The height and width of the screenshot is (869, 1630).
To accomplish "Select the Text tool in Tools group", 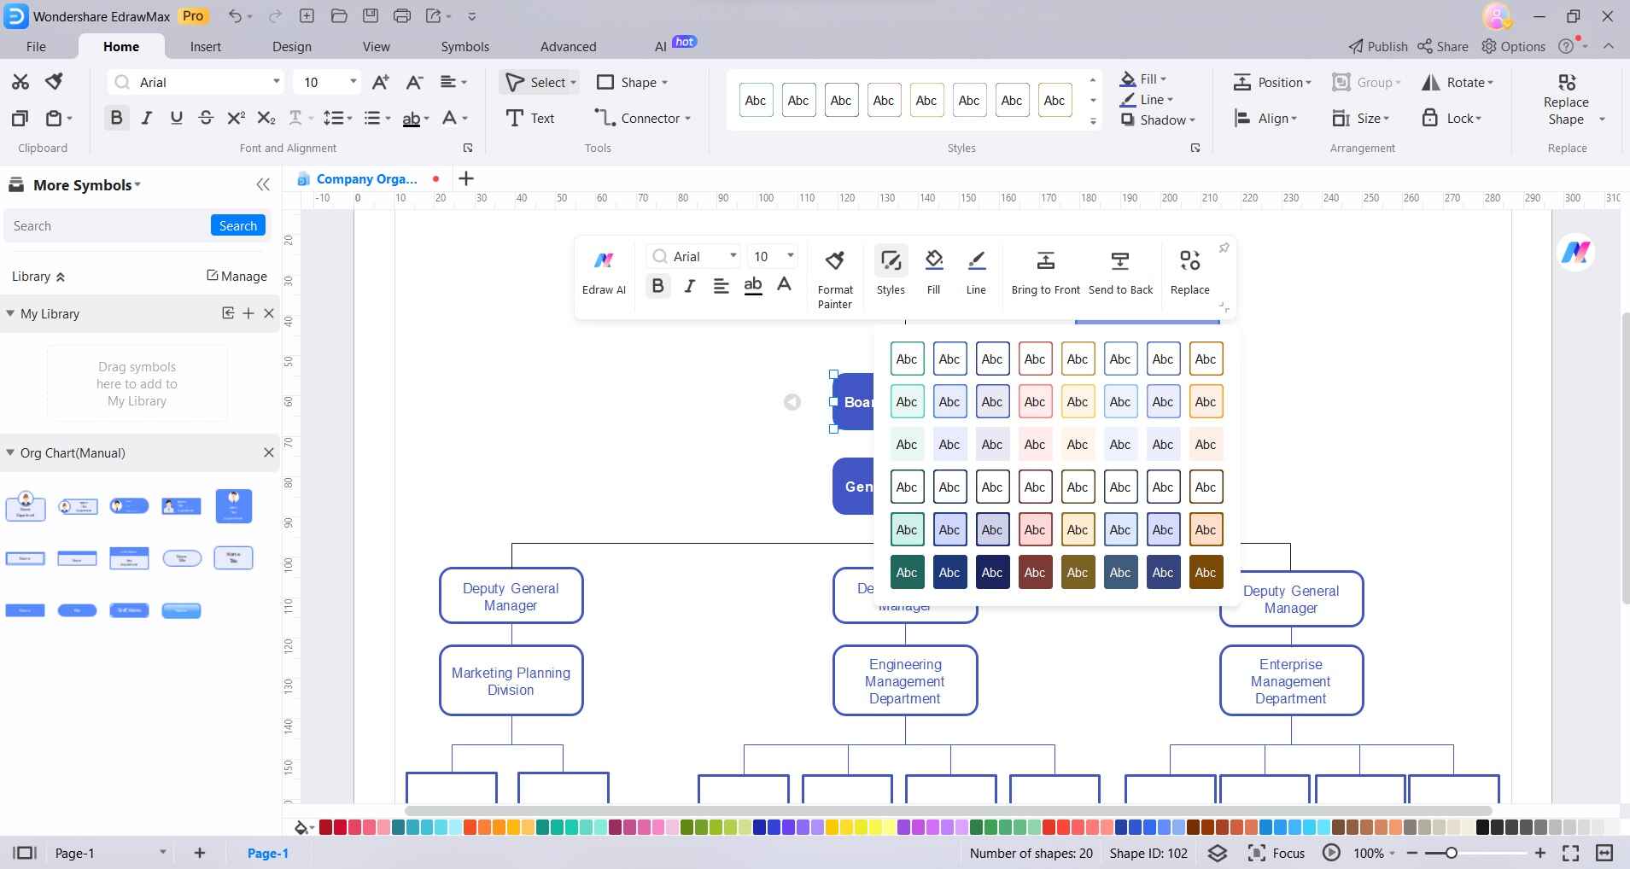I will [x=530, y=118].
